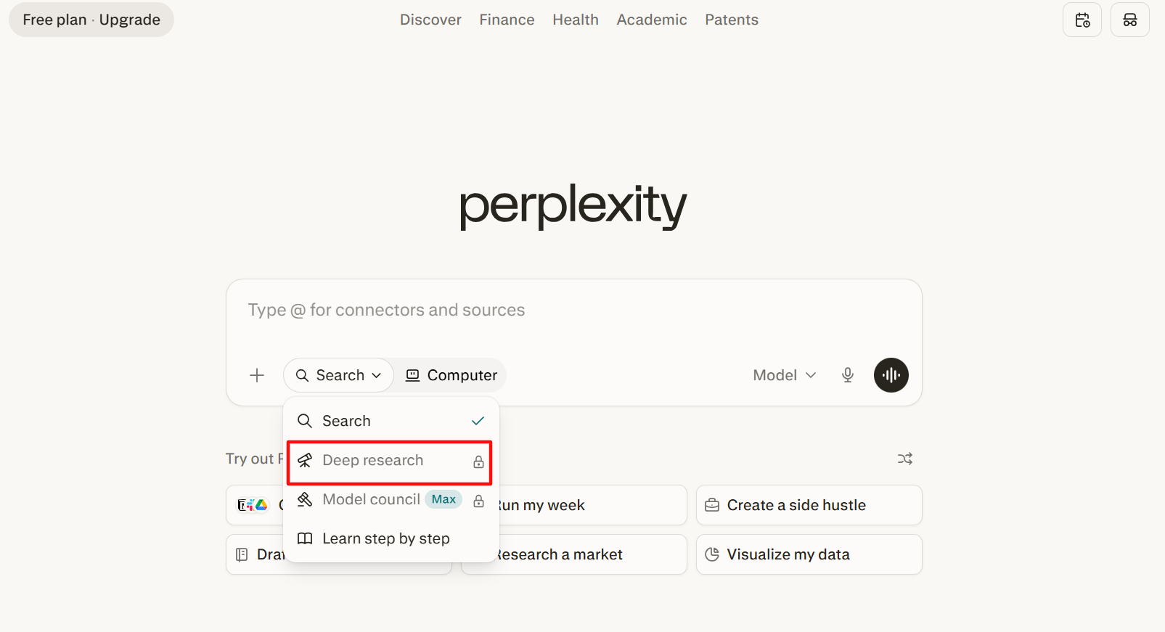This screenshot has width=1165, height=632.
Task: Click the lock icon beside Model council
Action: coord(478,501)
